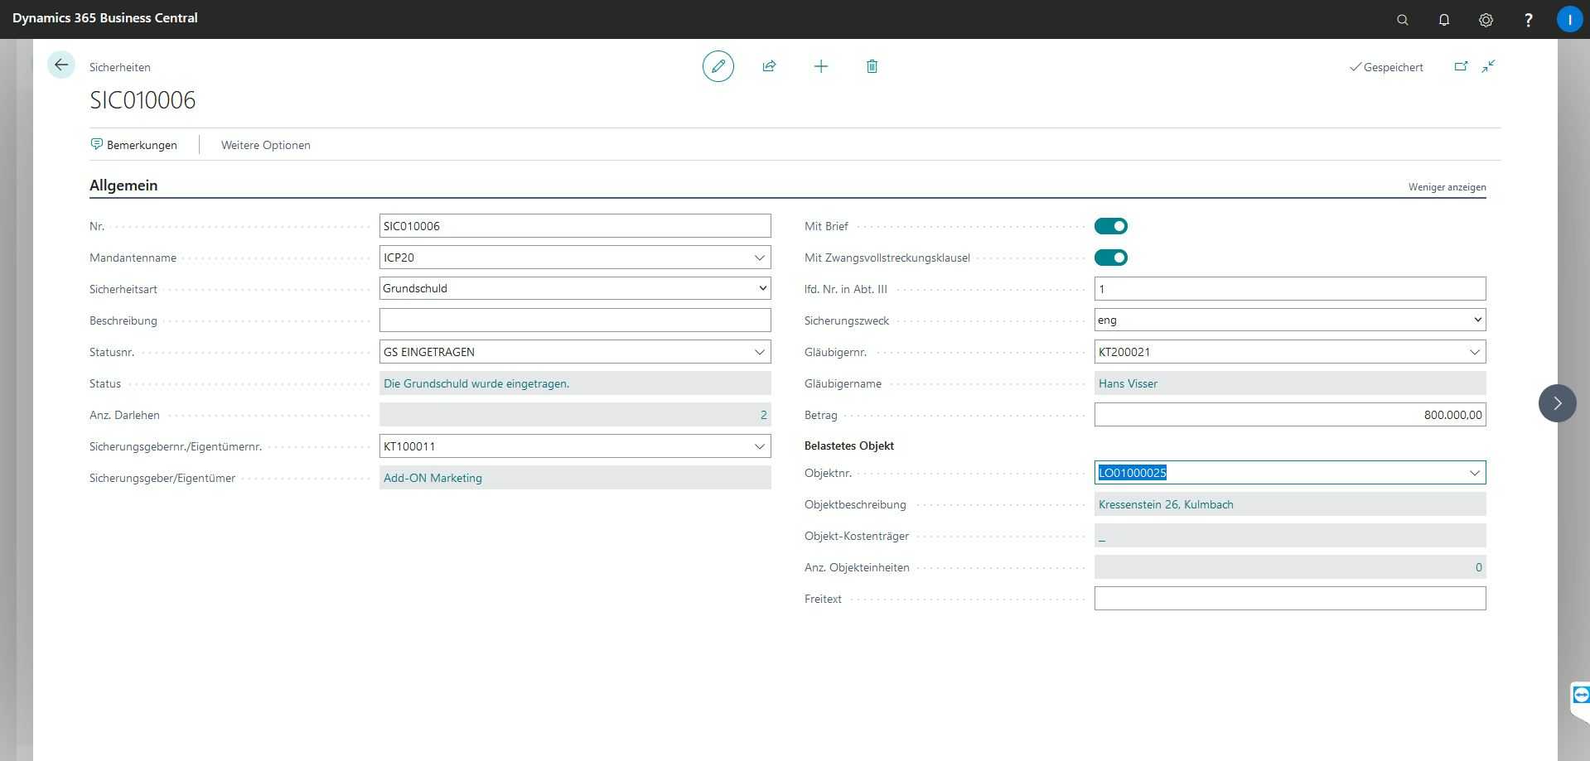Viewport: 1590px width, 761px height.
Task: Click the trash can delete icon
Action: click(872, 66)
